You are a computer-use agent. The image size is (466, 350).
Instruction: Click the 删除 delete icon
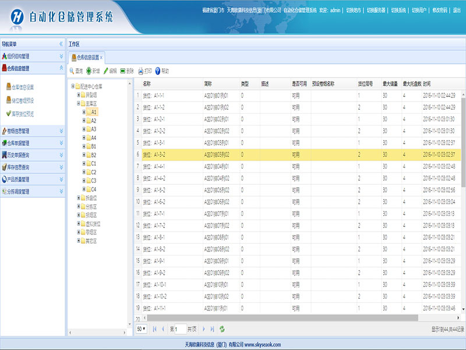point(123,71)
